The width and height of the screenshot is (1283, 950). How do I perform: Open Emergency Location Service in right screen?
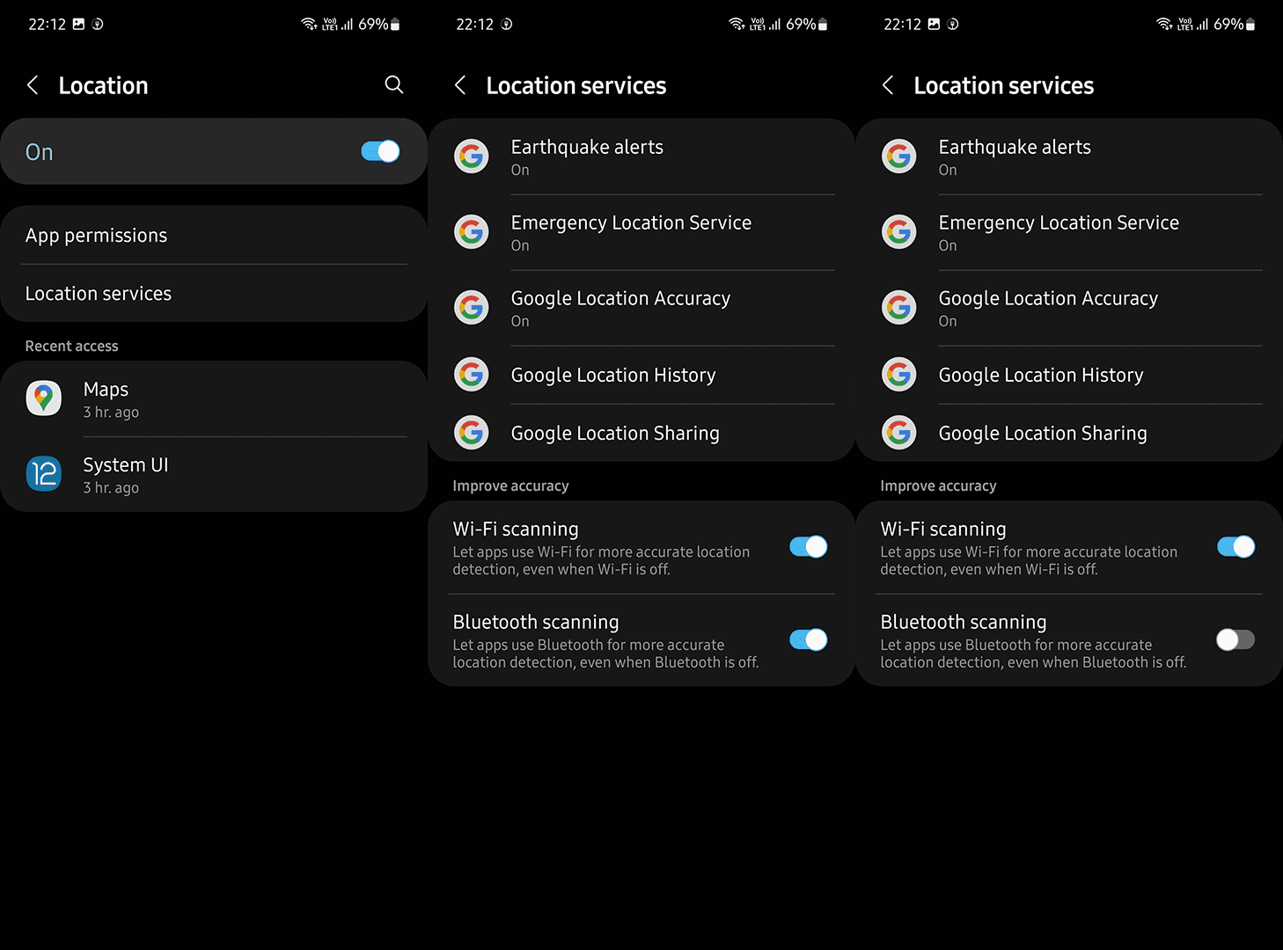(1069, 232)
